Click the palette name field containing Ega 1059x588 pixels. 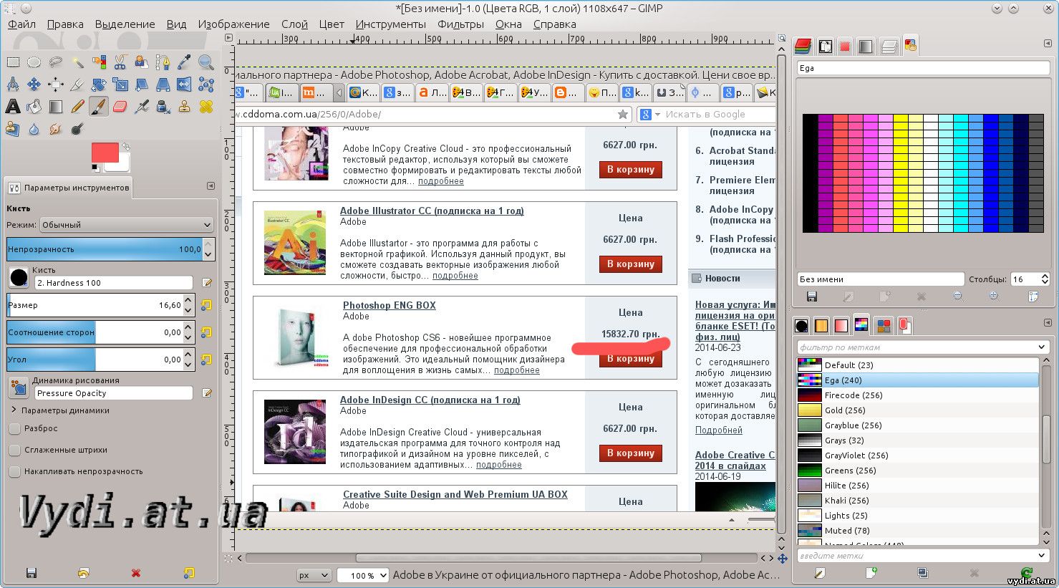tap(922, 68)
